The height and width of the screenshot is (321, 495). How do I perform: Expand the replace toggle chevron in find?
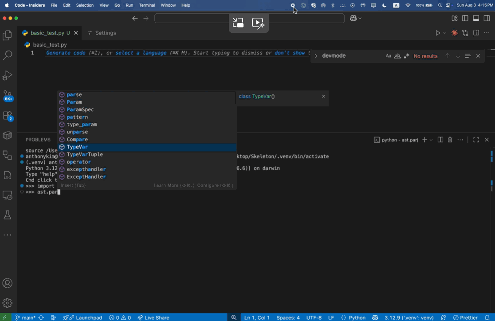316,56
